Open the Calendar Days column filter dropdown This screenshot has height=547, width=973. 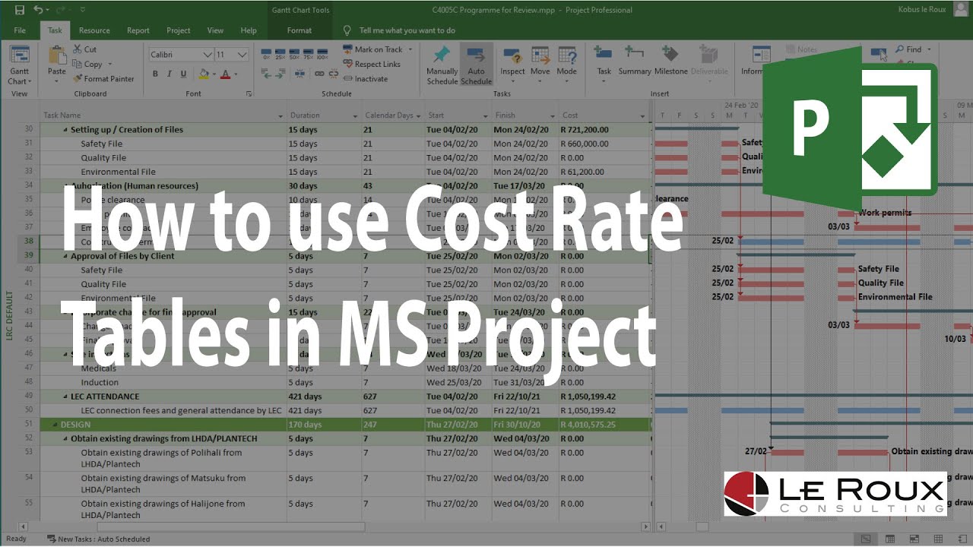(x=418, y=116)
